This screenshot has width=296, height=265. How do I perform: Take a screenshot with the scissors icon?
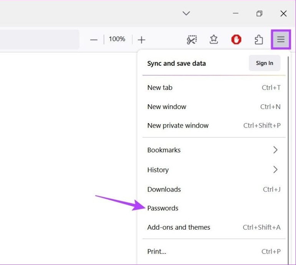coord(192,40)
